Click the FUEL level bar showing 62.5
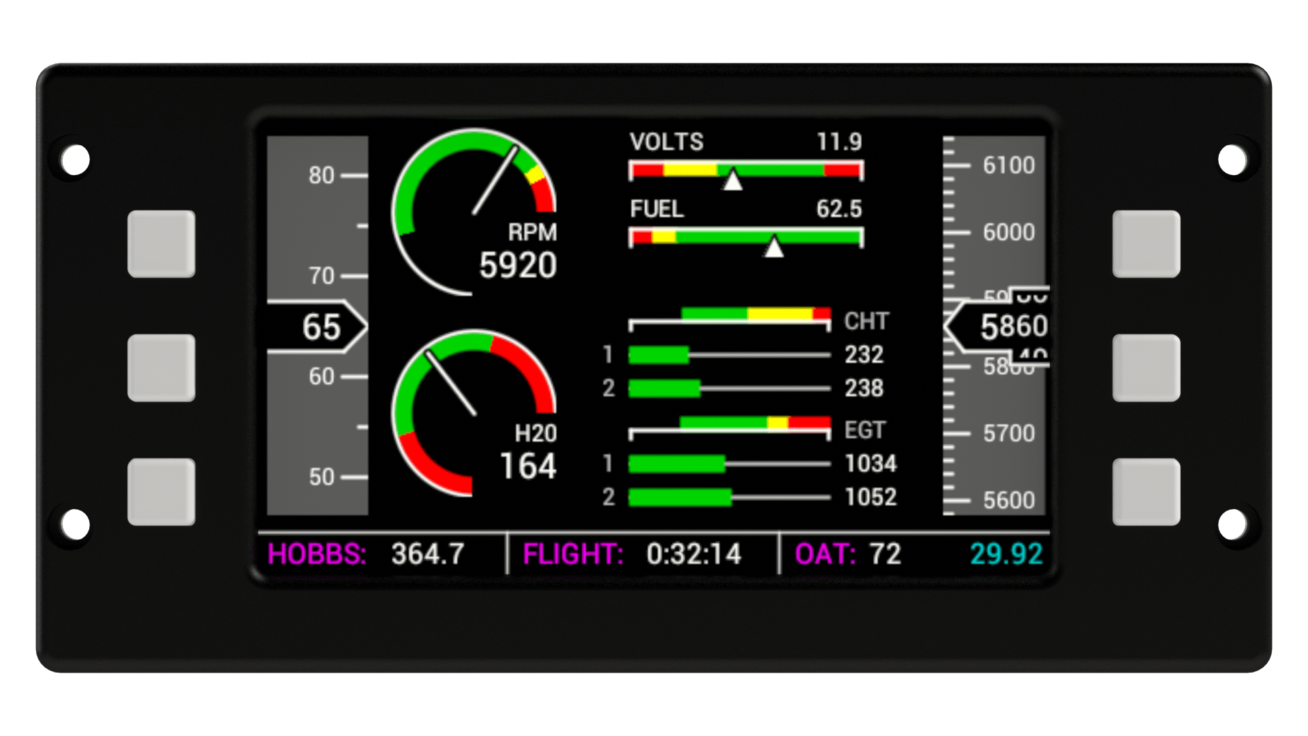The height and width of the screenshot is (736, 1308). coord(746,237)
